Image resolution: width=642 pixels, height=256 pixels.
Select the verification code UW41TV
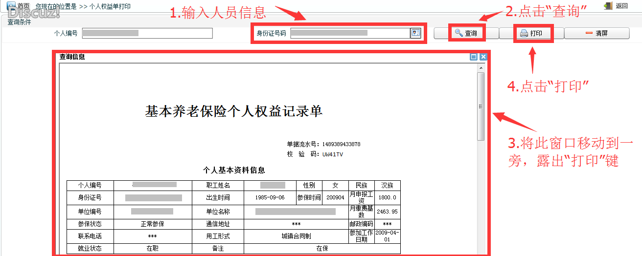point(334,154)
